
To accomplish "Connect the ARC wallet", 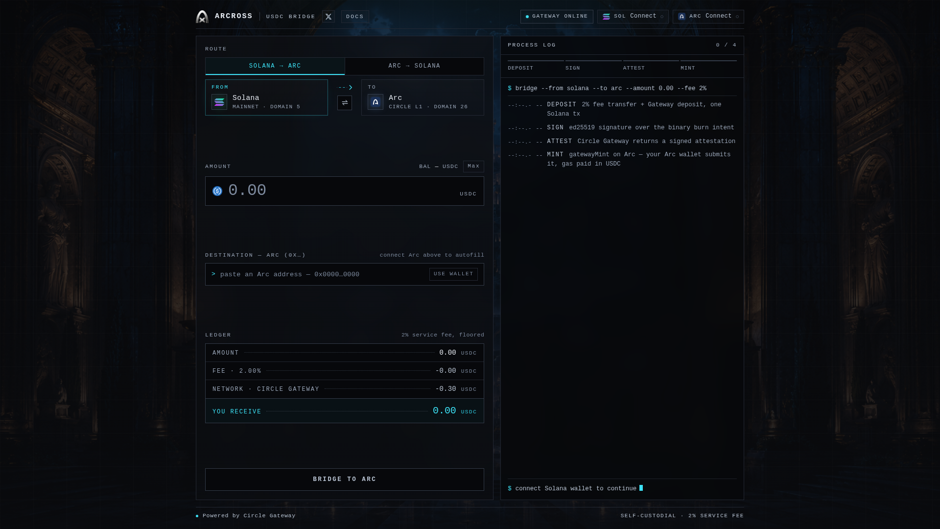I will pyautogui.click(x=708, y=17).
